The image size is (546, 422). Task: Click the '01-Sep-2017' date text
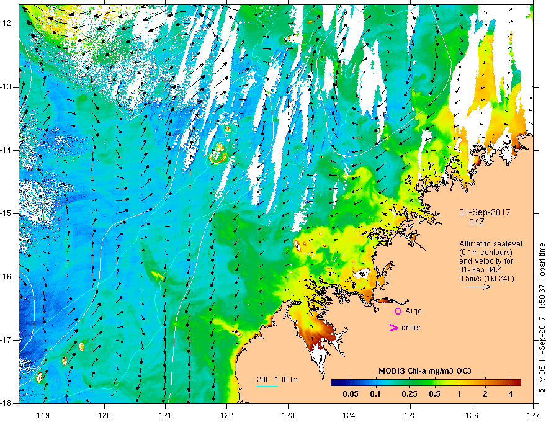click(485, 212)
